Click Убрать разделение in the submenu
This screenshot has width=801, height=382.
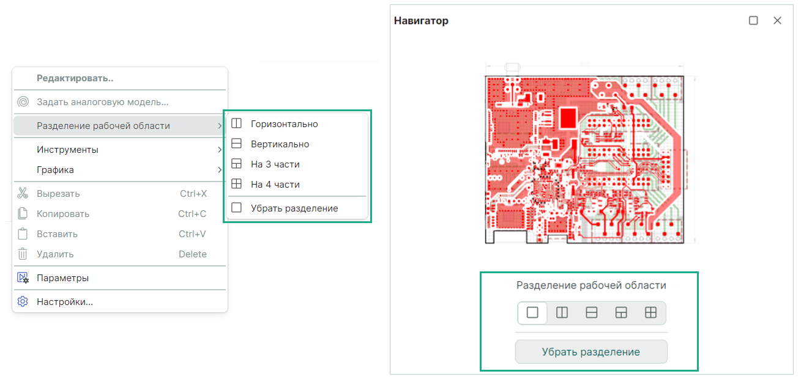pos(294,208)
